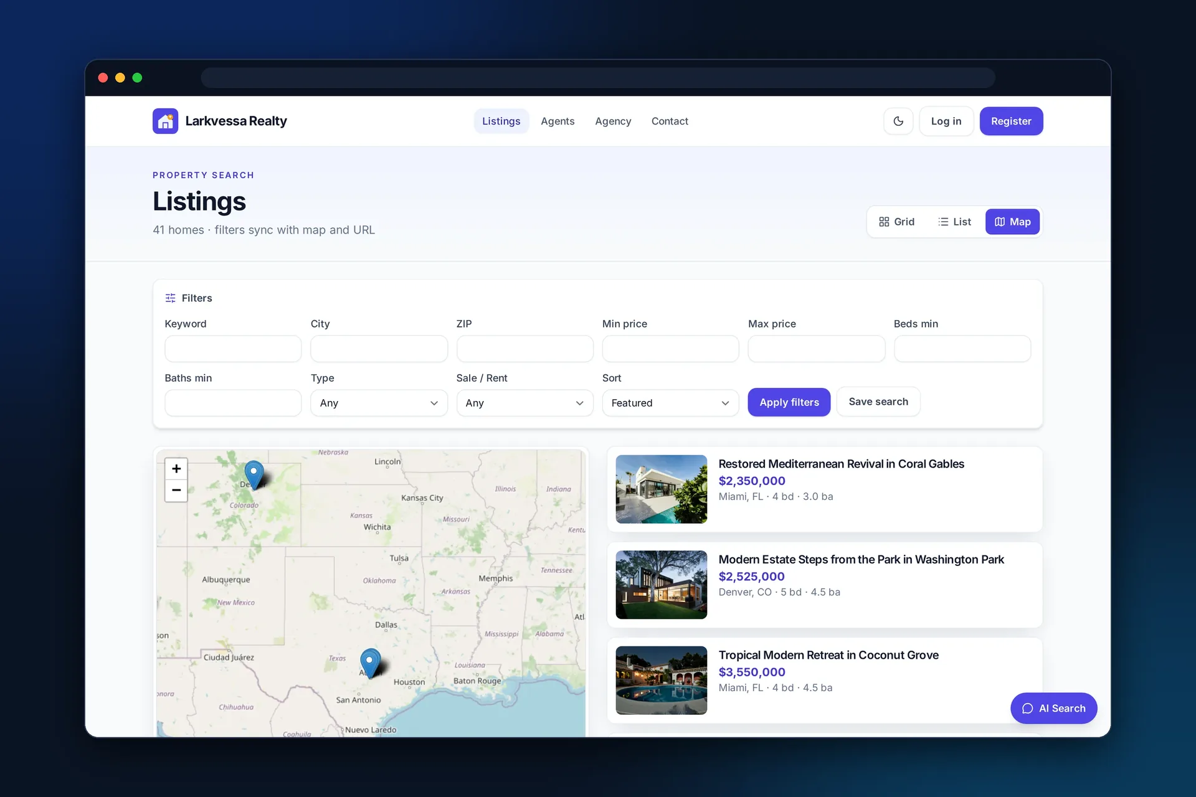The image size is (1196, 797).
Task: Open the Sale / Rent dropdown
Action: pyautogui.click(x=524, y=403)
